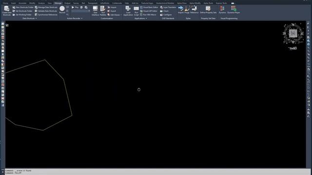Switch to the Express Tools tab
Screen dimensions: 312x175
click(x=221, y=3)
